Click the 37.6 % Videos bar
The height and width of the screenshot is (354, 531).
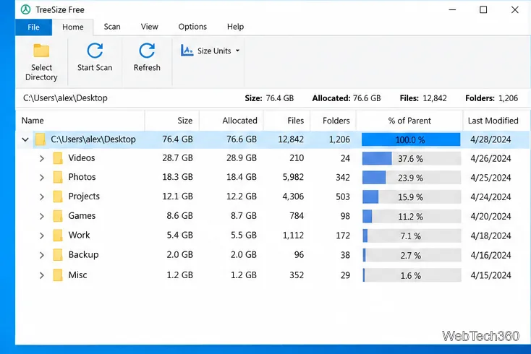tap(412, 158)
